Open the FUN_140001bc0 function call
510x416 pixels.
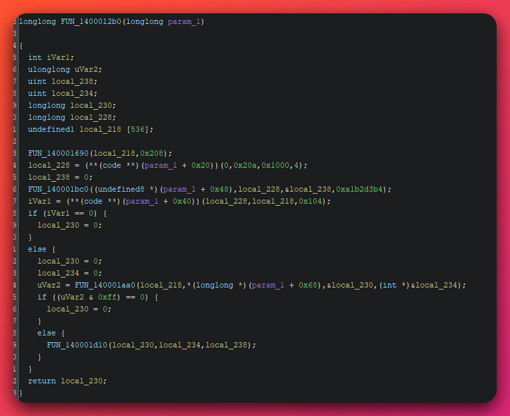point(58,189)
